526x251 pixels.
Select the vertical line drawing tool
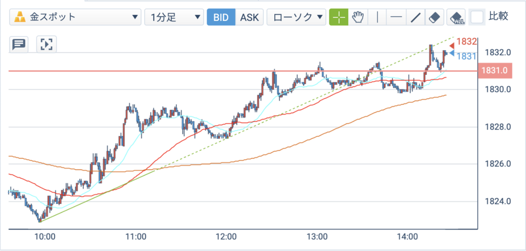pos(378,17)
